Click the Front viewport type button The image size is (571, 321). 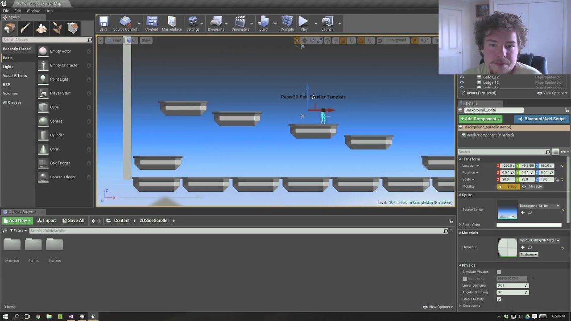(x=114, y=41)
